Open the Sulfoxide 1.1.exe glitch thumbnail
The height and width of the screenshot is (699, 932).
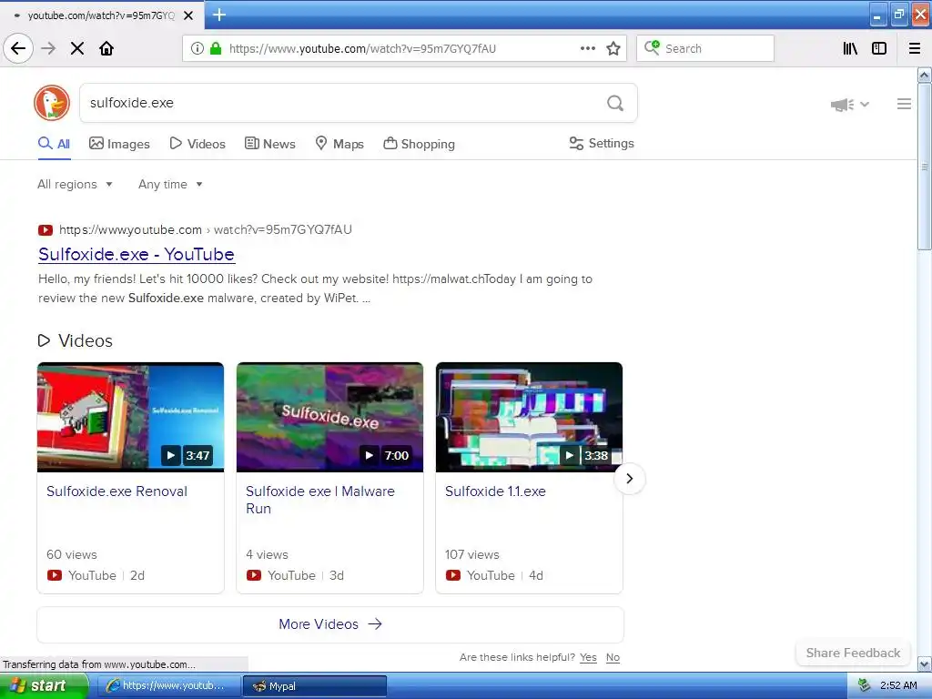tap(529, 417)
